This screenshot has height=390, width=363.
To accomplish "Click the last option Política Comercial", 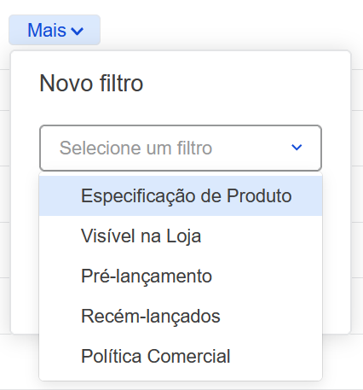I will click(x=181, y=356).
